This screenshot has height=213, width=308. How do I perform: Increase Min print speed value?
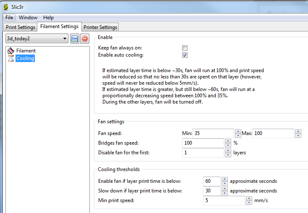click(x=249, y=198)
